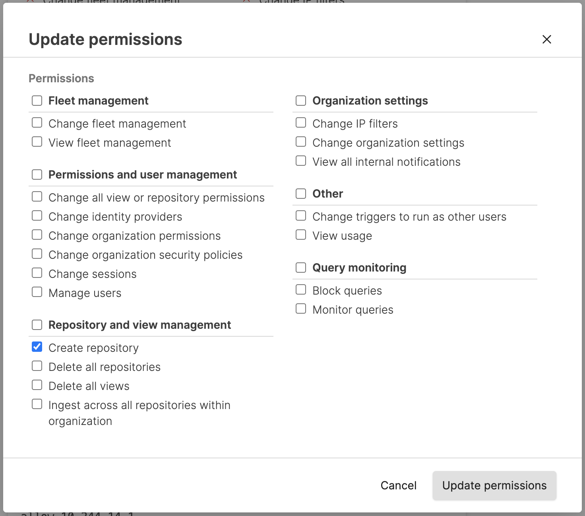Enable Change IP filters permission
Screen dimensions: 585x516
301,123
